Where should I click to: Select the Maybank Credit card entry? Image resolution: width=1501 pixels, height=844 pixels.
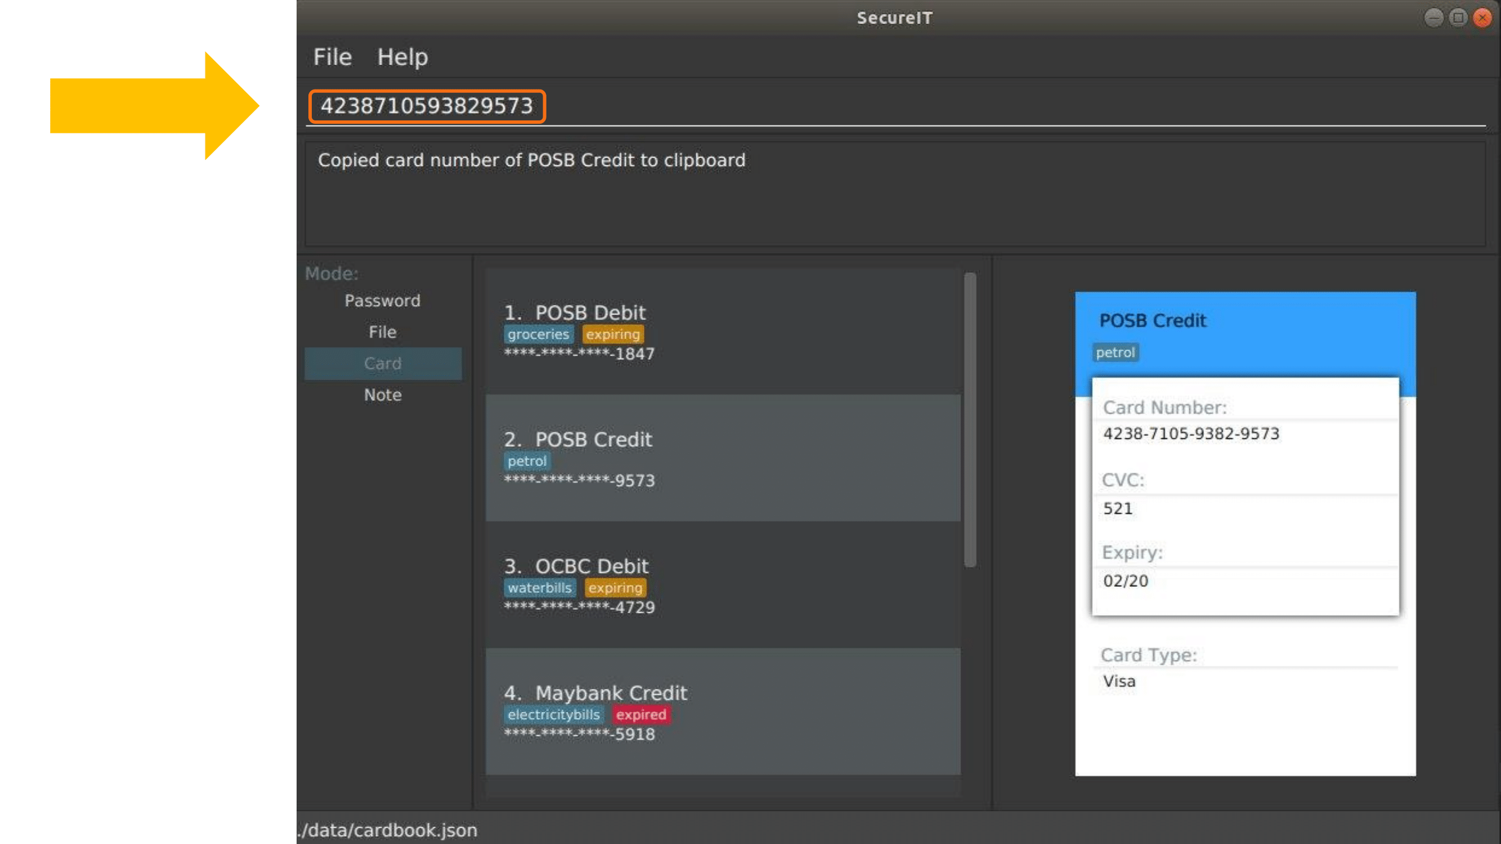click(x=723, y=711)
